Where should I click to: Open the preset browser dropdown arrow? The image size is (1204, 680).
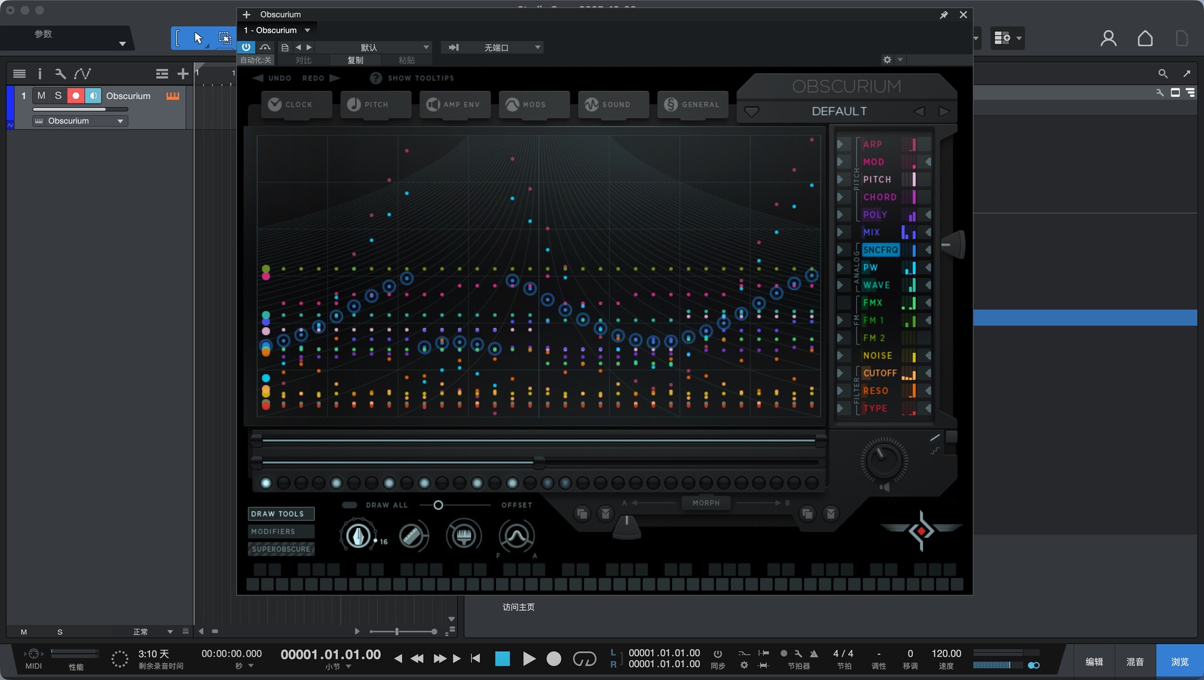pos(751,112)
